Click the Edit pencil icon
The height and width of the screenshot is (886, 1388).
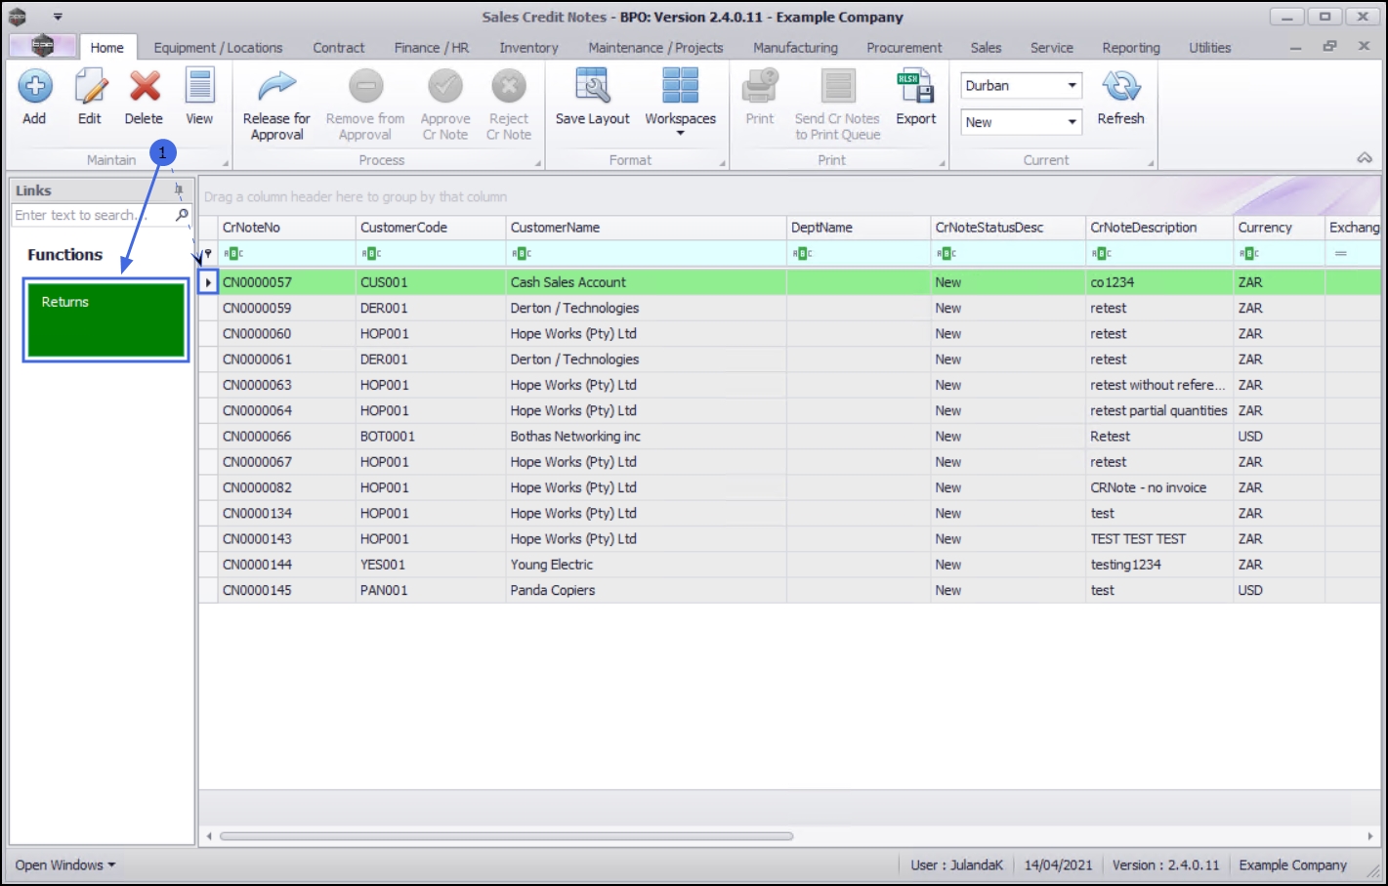click(90, 87)
